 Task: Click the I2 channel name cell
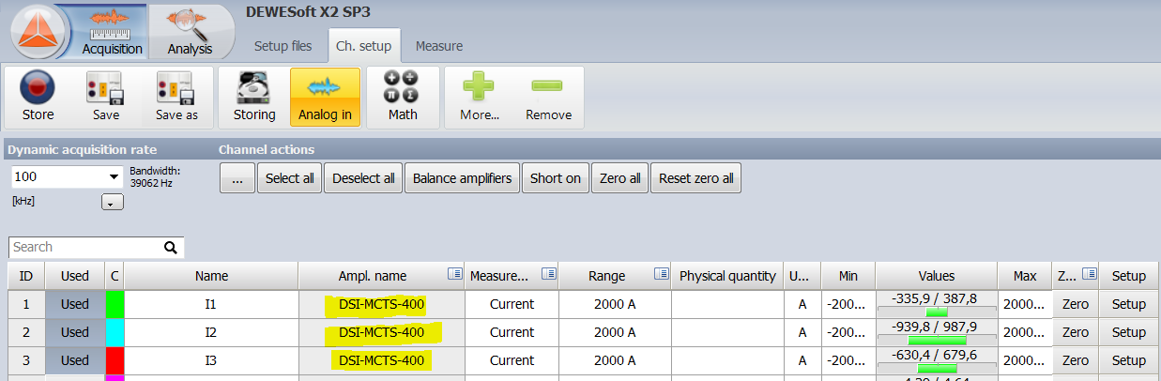tap(211, 332)
